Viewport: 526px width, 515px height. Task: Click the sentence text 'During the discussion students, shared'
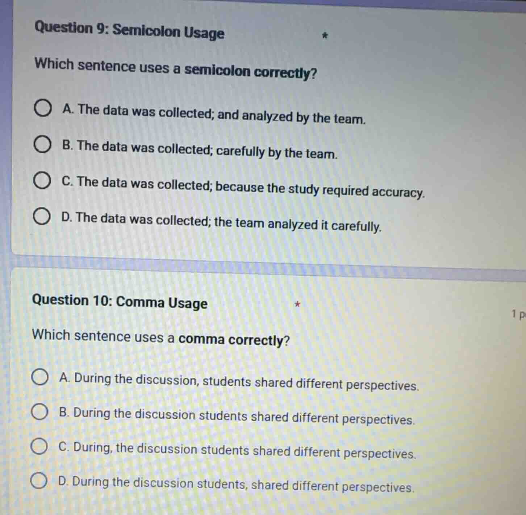236,485
